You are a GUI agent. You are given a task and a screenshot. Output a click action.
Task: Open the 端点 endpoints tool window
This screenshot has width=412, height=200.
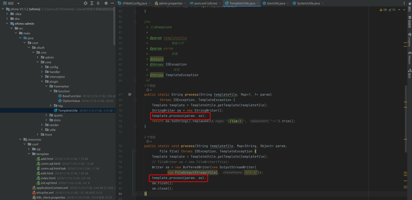click(x=409, y=74)
